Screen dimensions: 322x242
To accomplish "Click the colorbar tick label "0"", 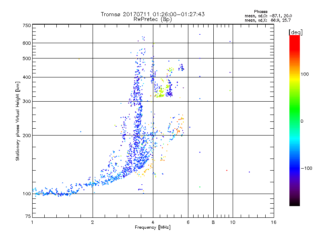I will point(302,121).
